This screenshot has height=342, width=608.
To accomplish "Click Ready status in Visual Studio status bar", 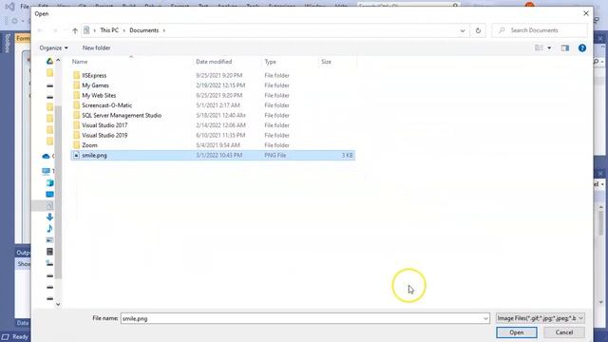I will (x=20, y=337).
